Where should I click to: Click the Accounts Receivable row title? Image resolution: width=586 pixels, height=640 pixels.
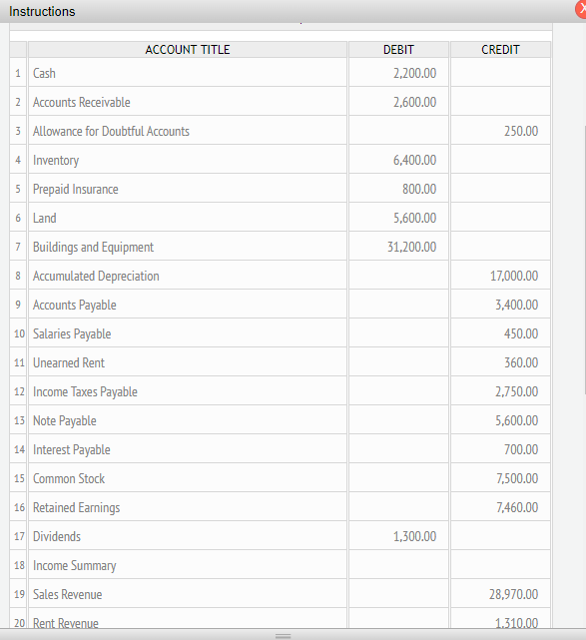pos(82,102)
